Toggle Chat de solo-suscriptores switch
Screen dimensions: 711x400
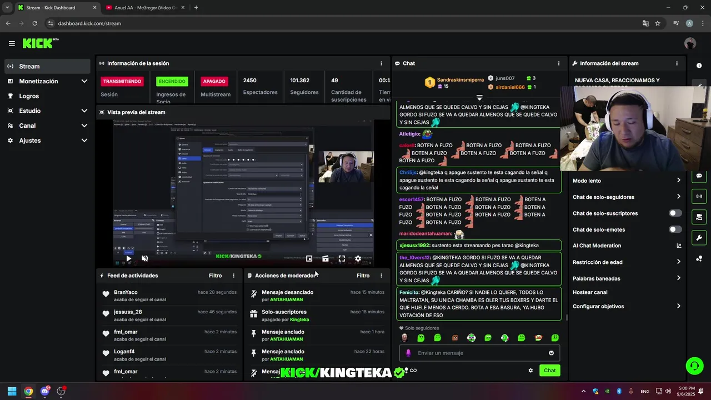(x=675, y=213)
